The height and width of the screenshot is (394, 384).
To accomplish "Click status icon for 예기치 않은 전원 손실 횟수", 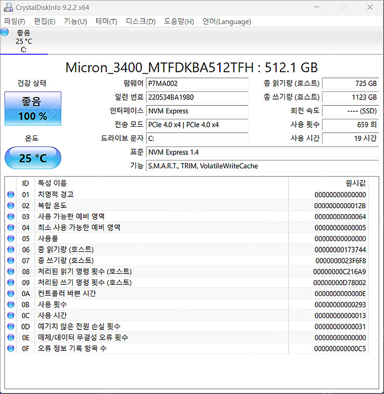I will point(11,326).
